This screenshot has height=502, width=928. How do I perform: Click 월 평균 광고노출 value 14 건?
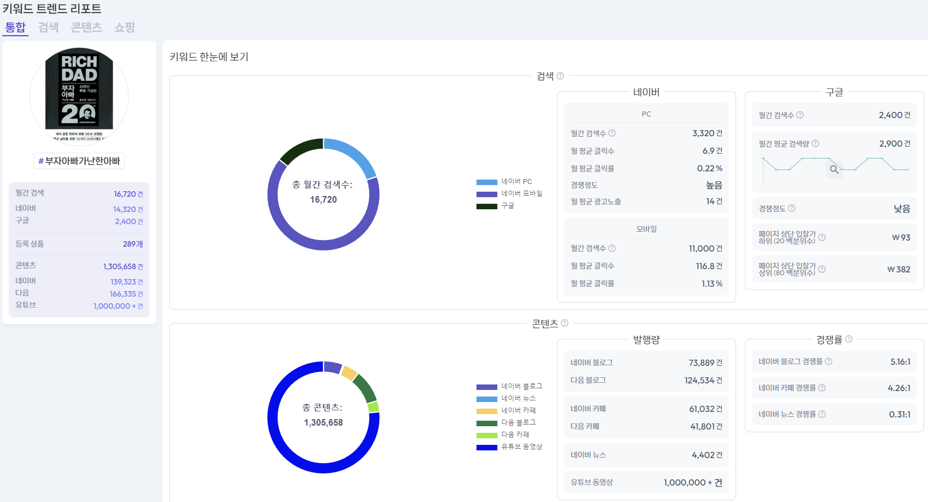[714, 202]
